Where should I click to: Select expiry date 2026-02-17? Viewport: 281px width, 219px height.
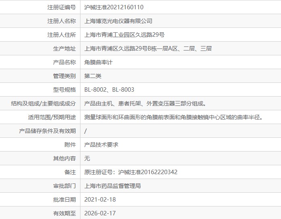(x=100, y=213)
